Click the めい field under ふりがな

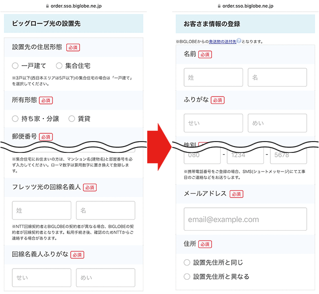[277, 123]
